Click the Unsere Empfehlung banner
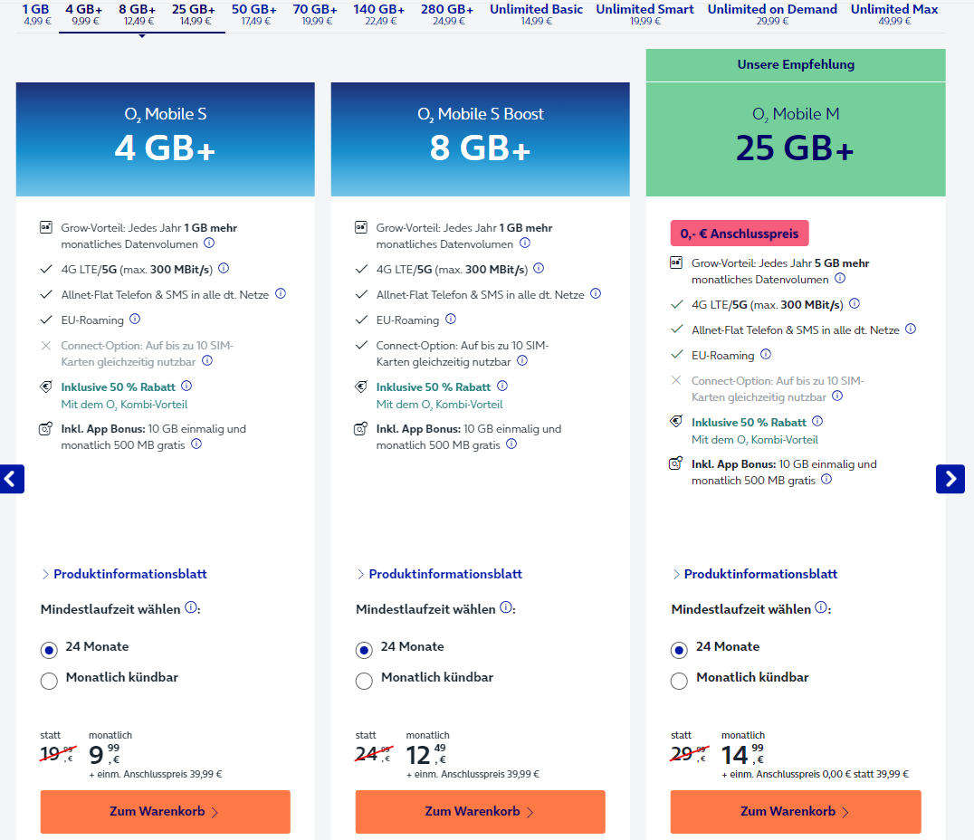Viewport: 974px width, 840px height. pyautogui.click(x=796, y=64)
